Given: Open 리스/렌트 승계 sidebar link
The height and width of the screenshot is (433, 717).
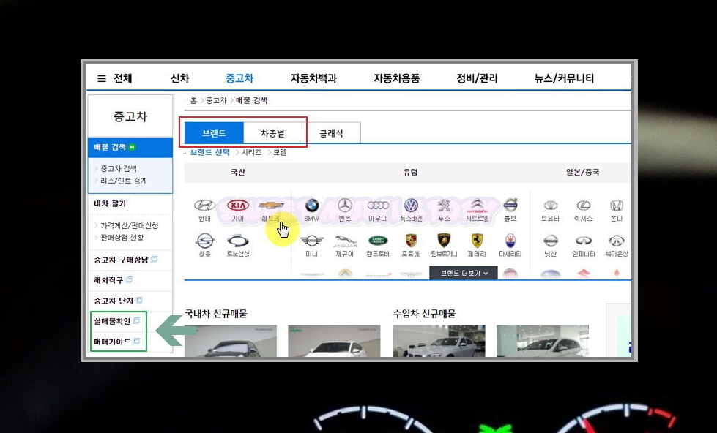Looking at the screenshot, I should click(x=124, y=181).
